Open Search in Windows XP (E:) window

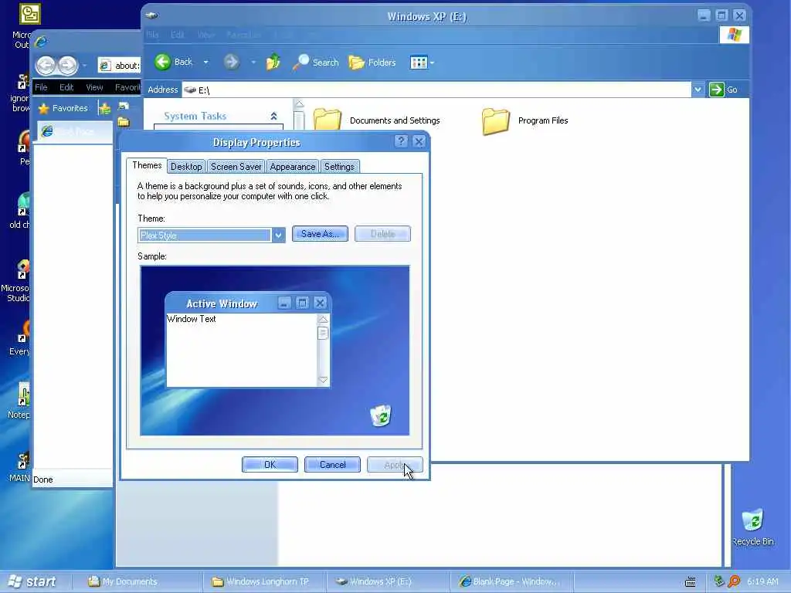315,62
